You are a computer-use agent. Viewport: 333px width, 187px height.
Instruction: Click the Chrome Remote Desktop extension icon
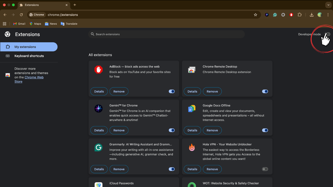point(192,69)
